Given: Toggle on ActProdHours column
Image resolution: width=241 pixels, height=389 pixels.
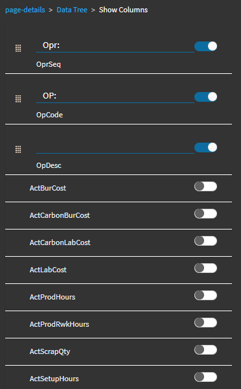Looking at the screenshot, I should point(205,296).
